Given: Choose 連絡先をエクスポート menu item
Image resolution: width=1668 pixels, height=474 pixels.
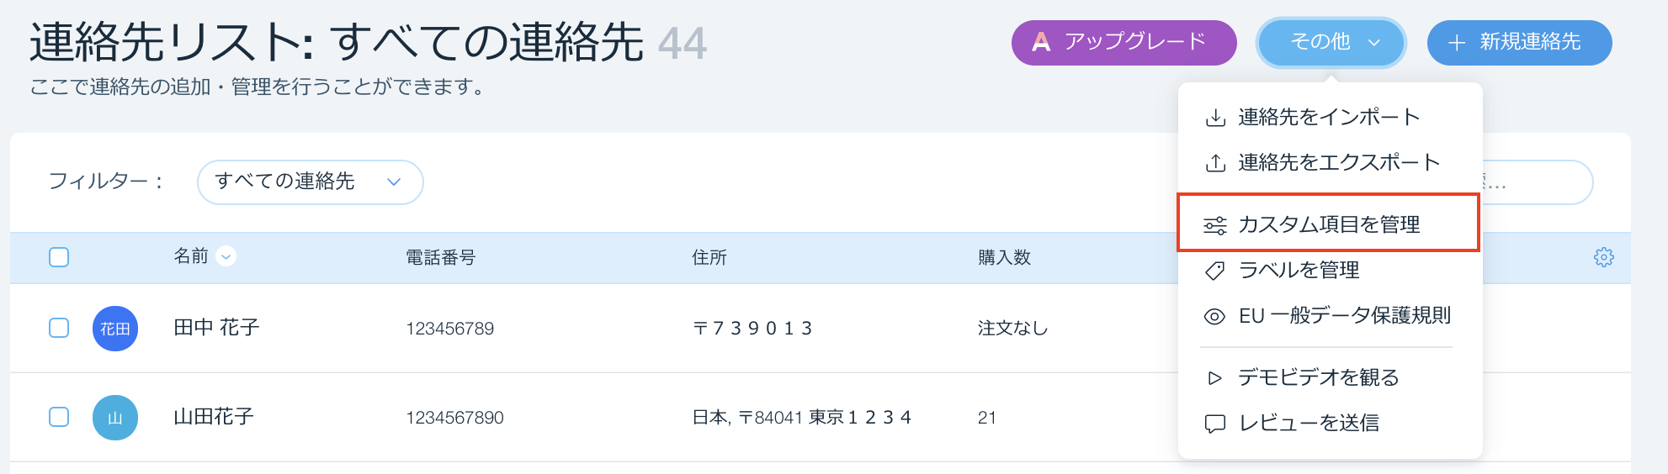Looking at the screenshot, I should (x=1338, y=162).
